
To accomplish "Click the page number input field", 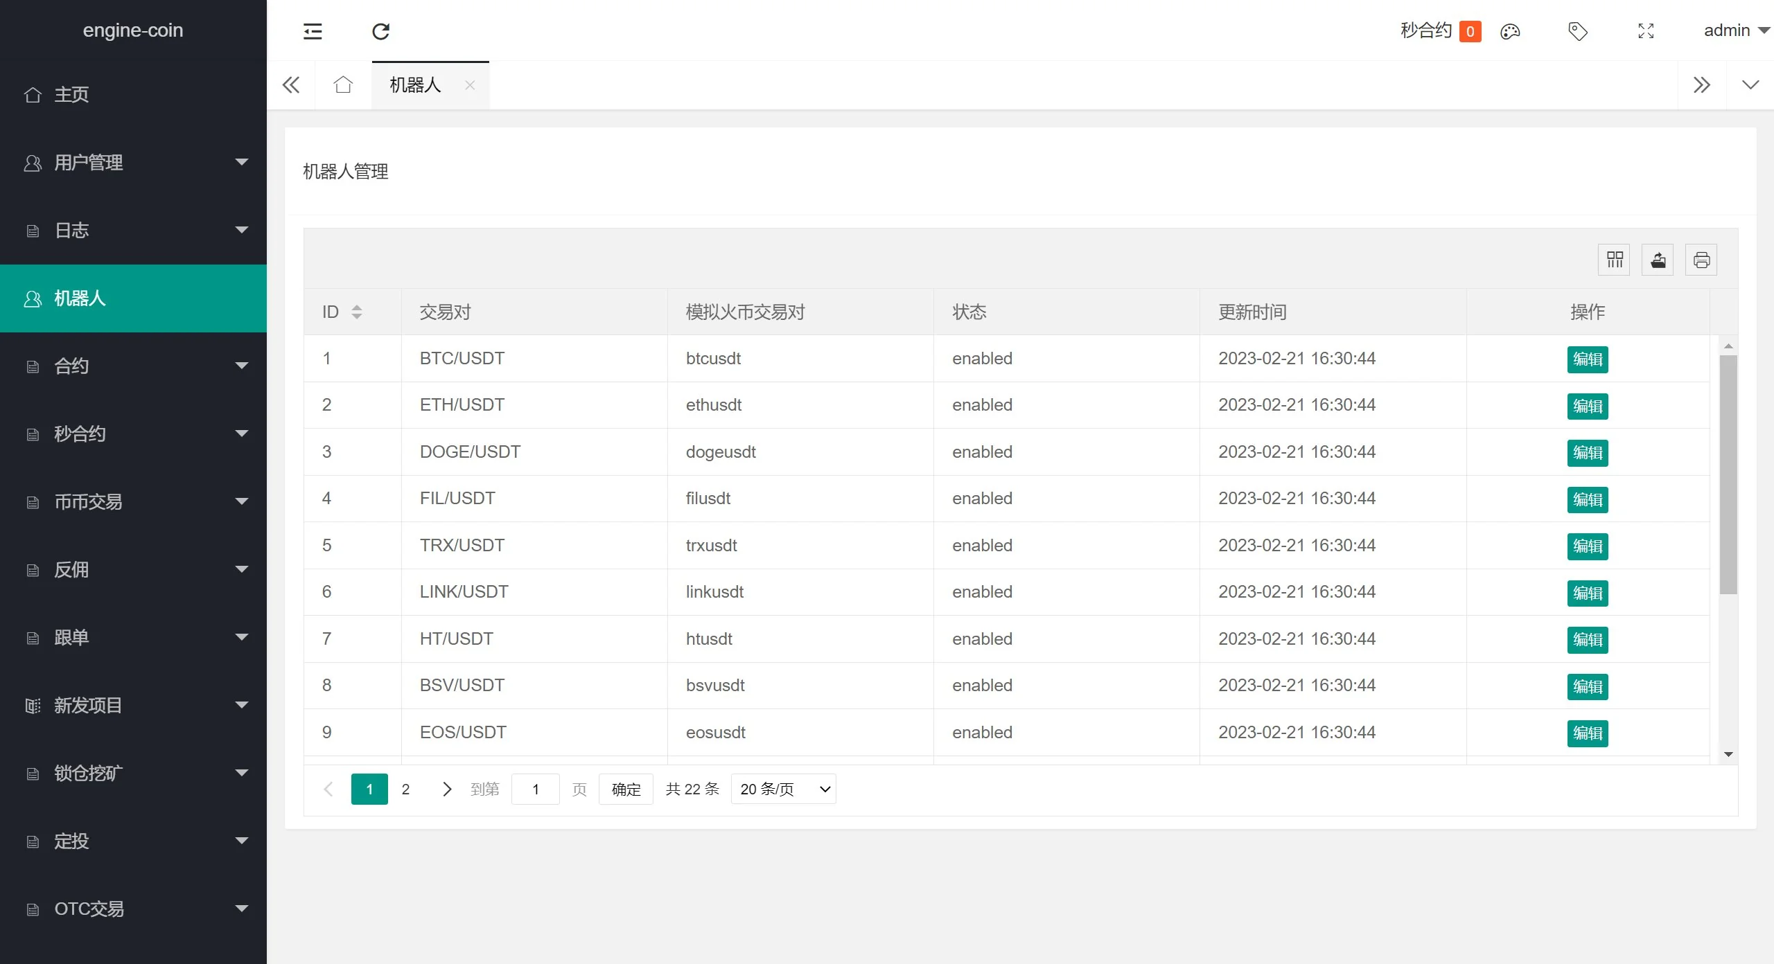I will click(x=535, y=789).
